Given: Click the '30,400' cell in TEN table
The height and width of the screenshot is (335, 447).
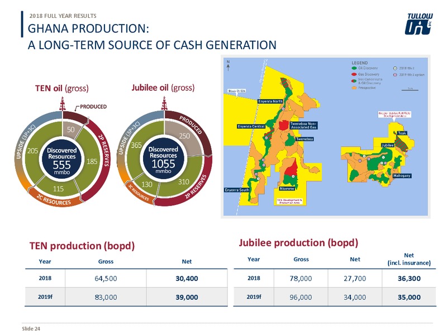Looking at the screenshot, I should [187, 278].
